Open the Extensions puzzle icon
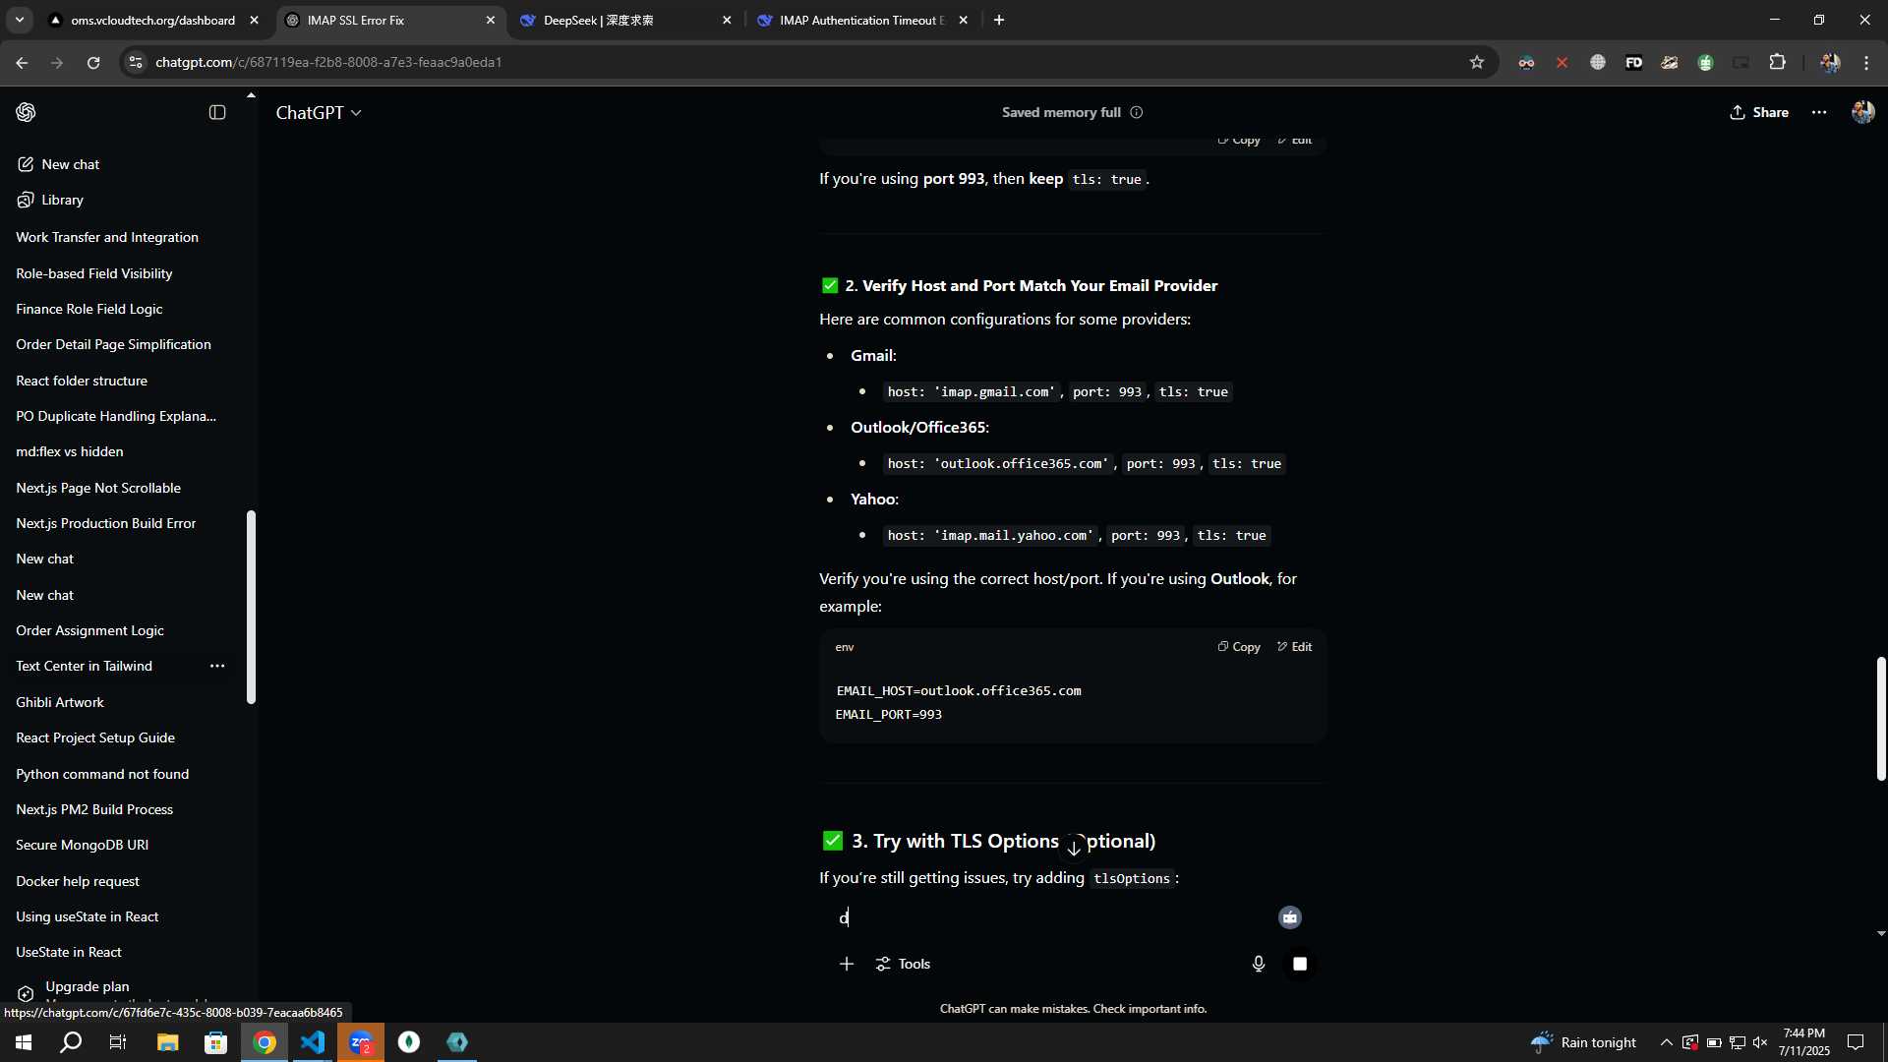1888x1062 pixels. click(x=1777, y=62)
